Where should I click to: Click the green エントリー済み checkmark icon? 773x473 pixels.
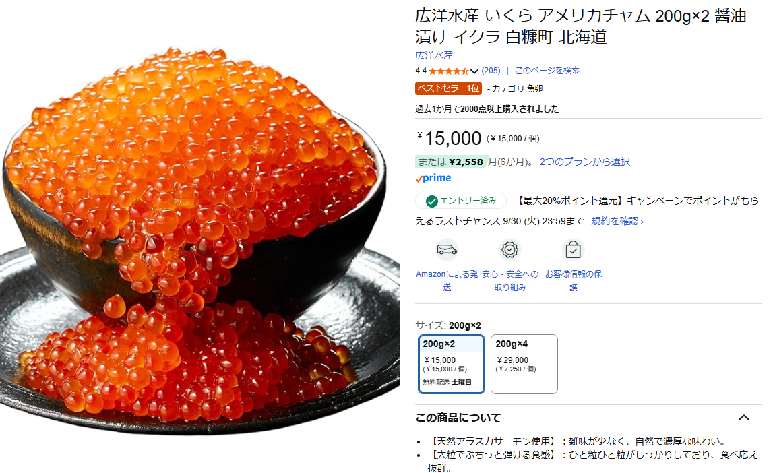tap(432, 201)
